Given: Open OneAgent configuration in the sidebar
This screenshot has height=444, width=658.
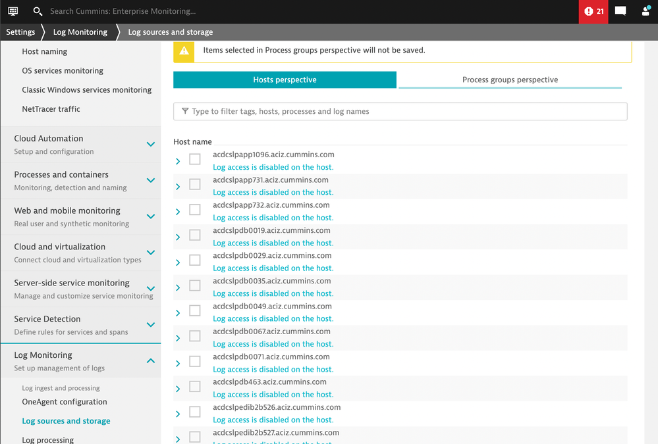Looking at the screenshot, I should click(x=65, y=402).
